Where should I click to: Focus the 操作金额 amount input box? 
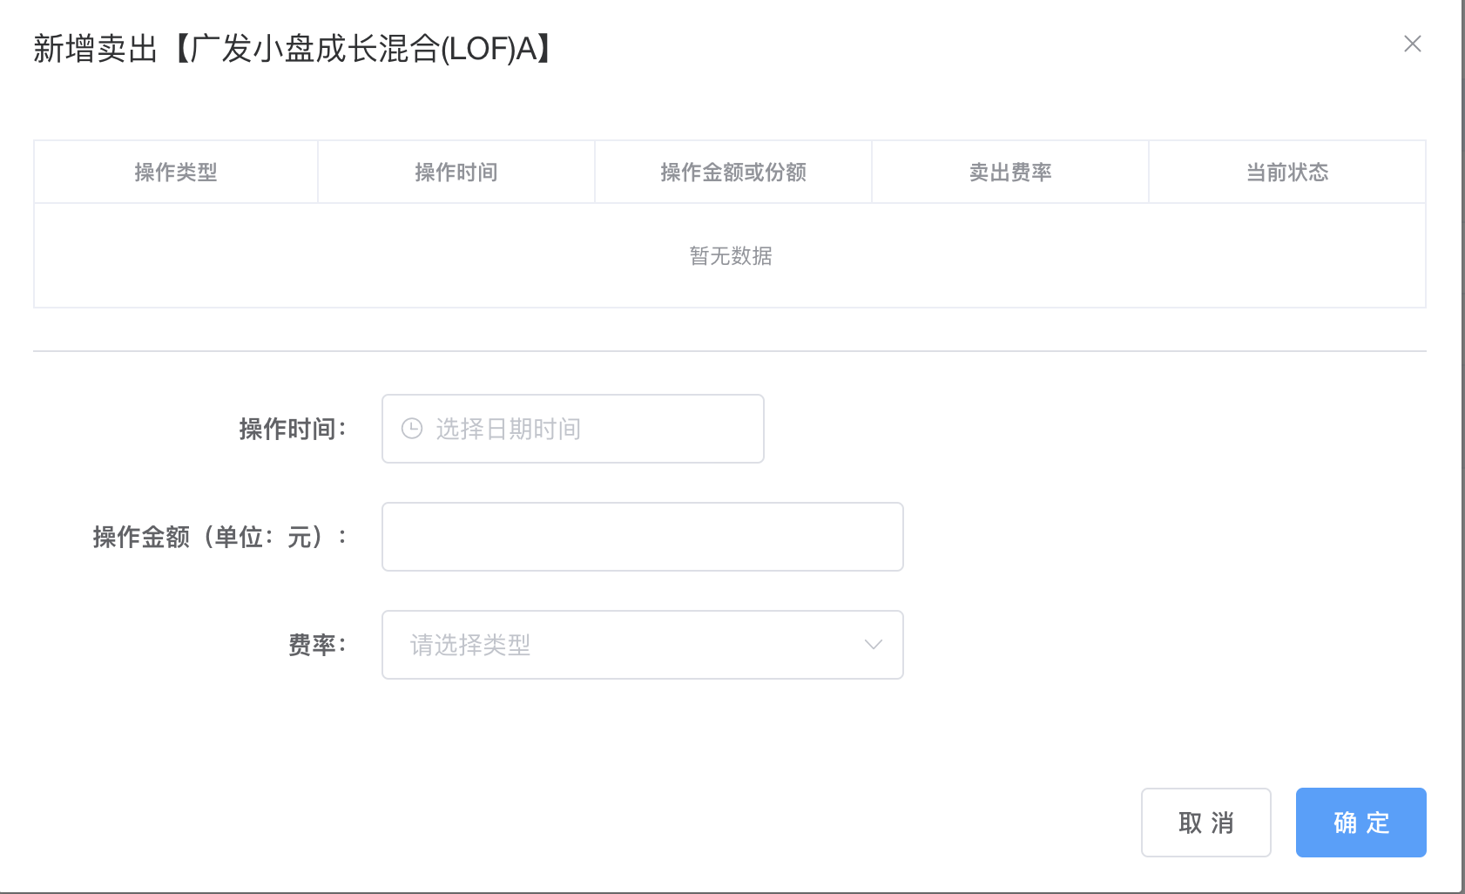pyautogui.click(x=643, y=537)
